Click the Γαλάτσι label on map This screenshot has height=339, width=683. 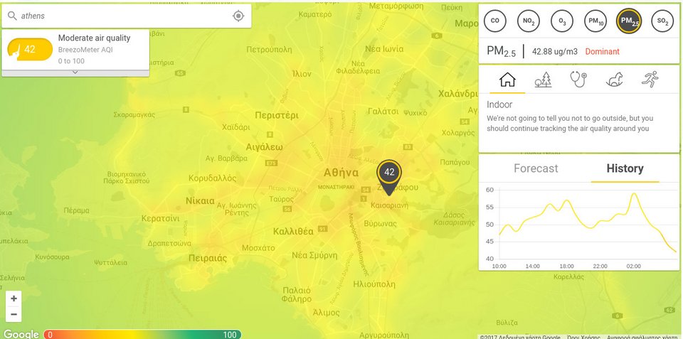(383, 112)
